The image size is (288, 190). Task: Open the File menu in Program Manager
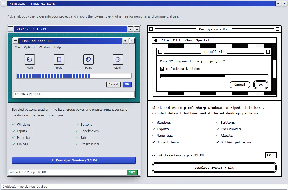pos(18,47)
